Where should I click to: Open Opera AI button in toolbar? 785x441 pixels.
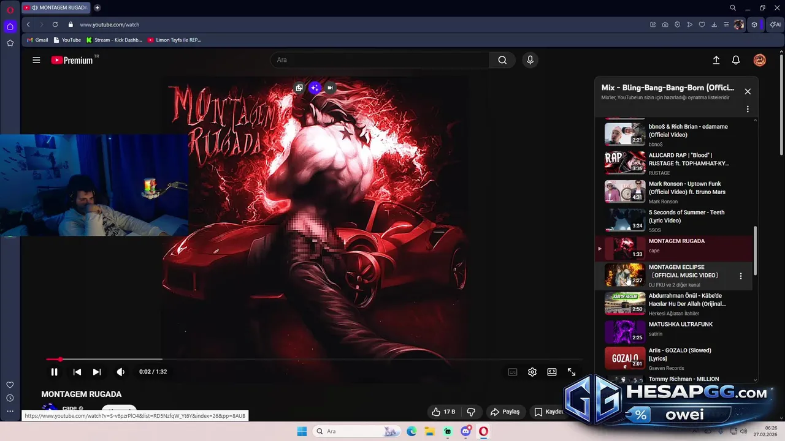775,24
